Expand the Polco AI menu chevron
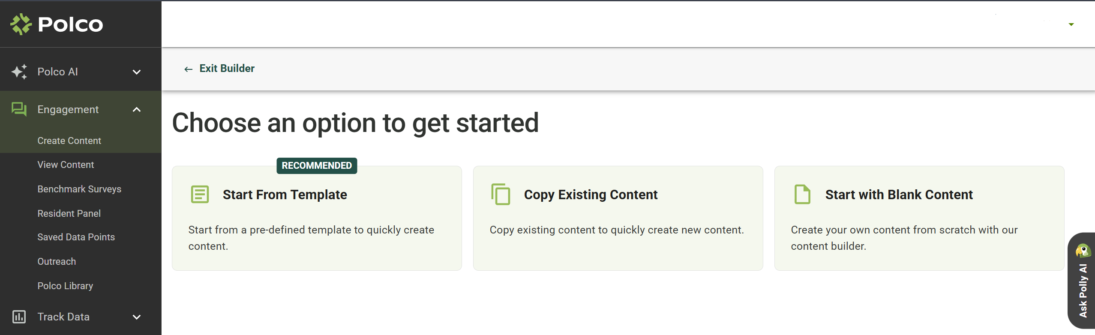 click(137, 72)
